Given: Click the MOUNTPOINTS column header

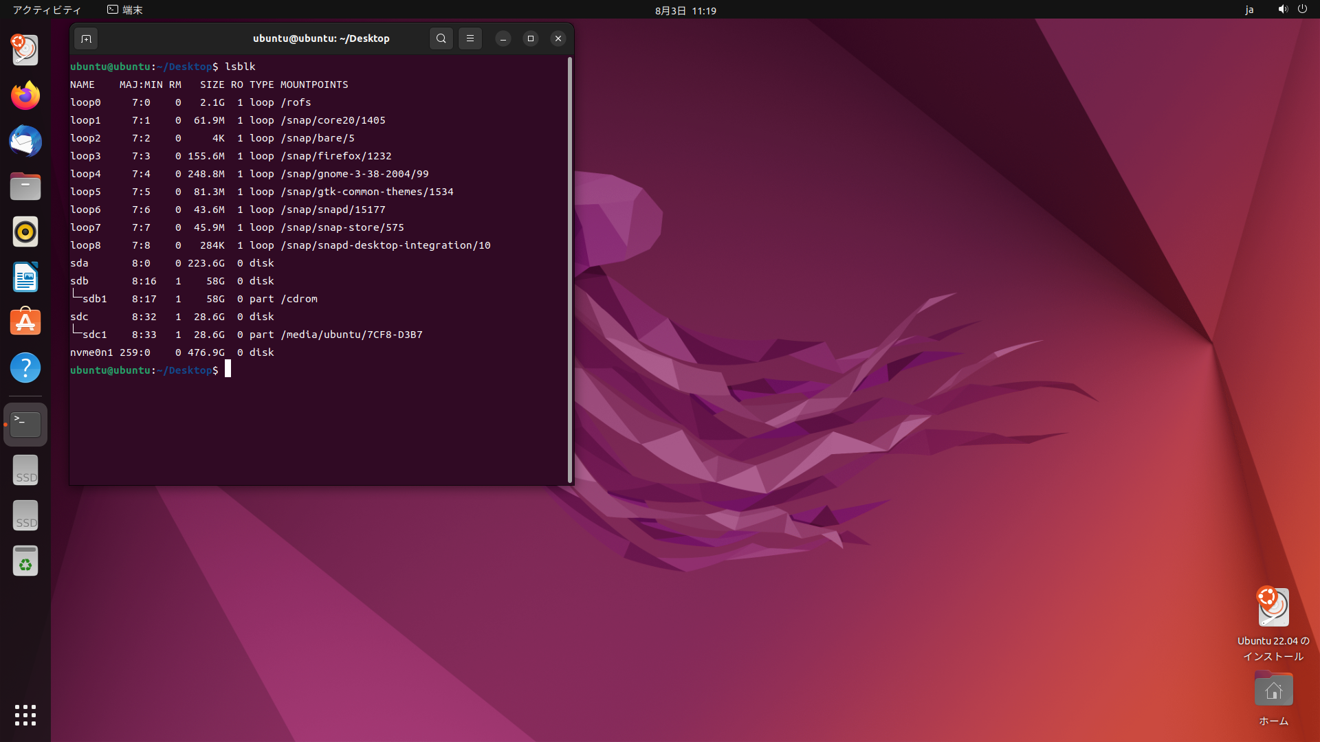Looking at the screenshot, I should tap(314, 85).
